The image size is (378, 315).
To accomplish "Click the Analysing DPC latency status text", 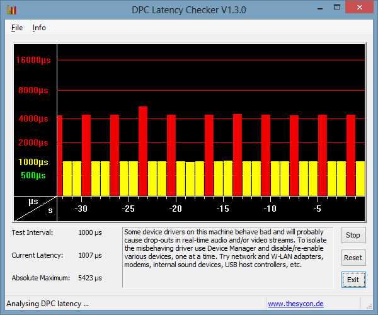I will (47, 304).
